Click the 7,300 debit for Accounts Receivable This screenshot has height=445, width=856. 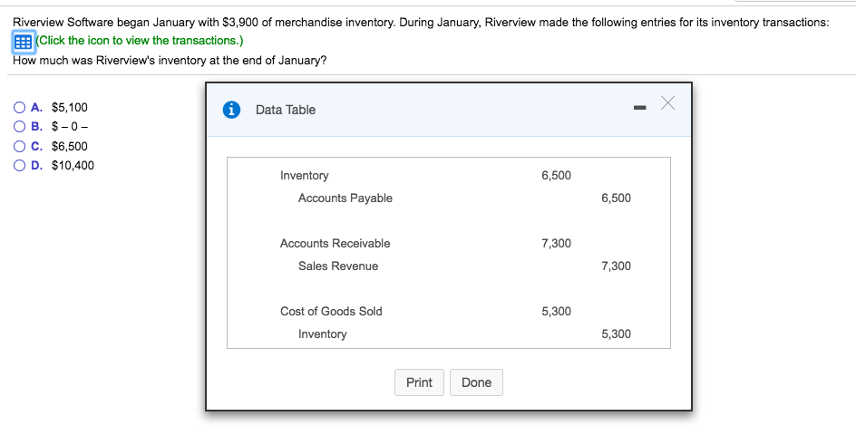pos(556,243)
